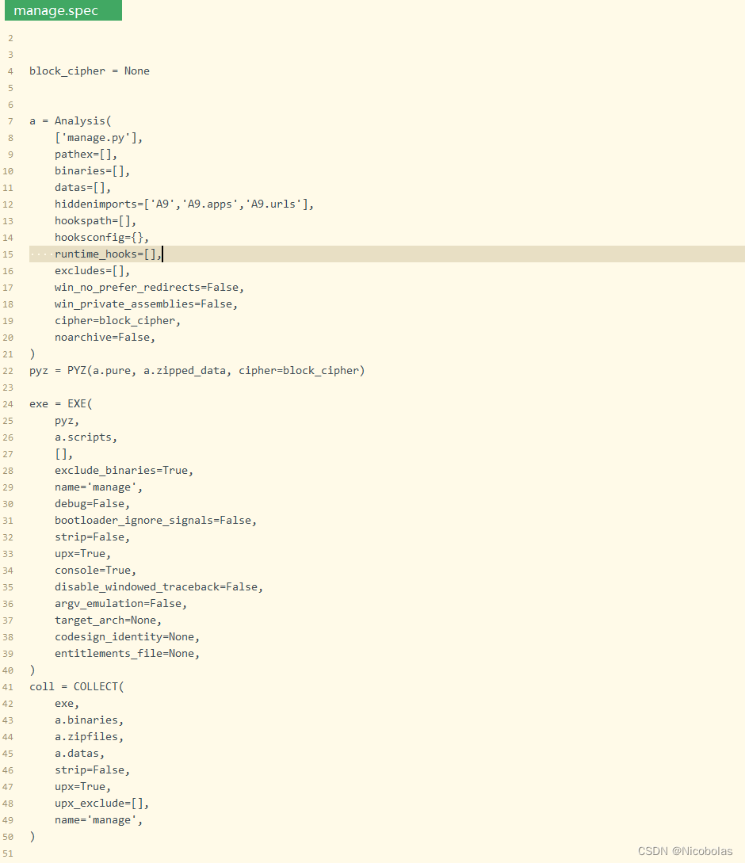Click "bootloader_ignore_signals=False," line
The height and width of the screenshot is (863, 745).
click(155, 520)
